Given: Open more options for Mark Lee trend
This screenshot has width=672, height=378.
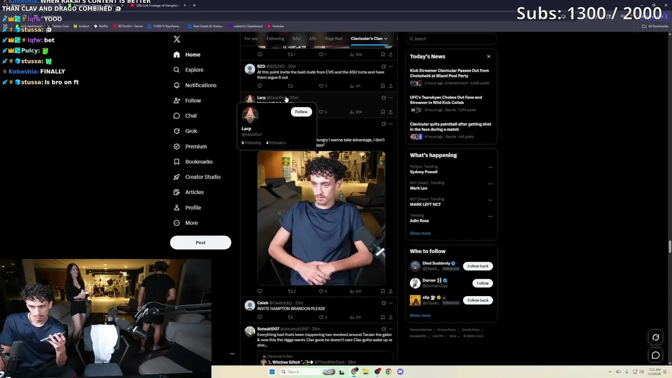Looking at the screenshot, I should pyautogui.click(x=490, y=184).
